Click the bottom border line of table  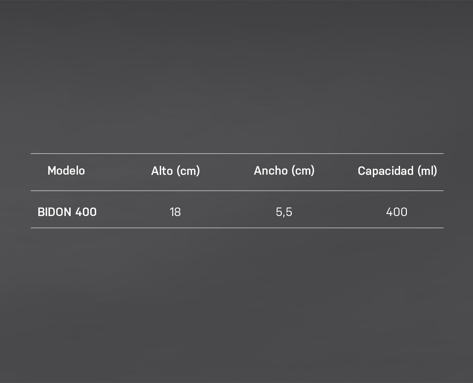tap(237, 228)
